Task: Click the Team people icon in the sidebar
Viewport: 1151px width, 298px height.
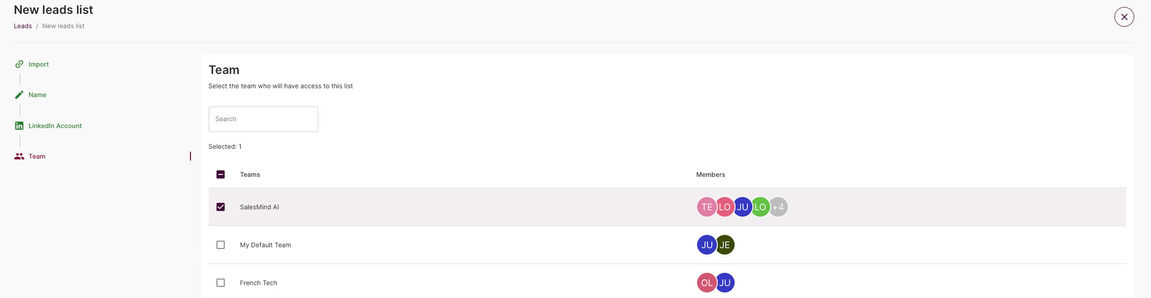Action: tap(19, 156)
